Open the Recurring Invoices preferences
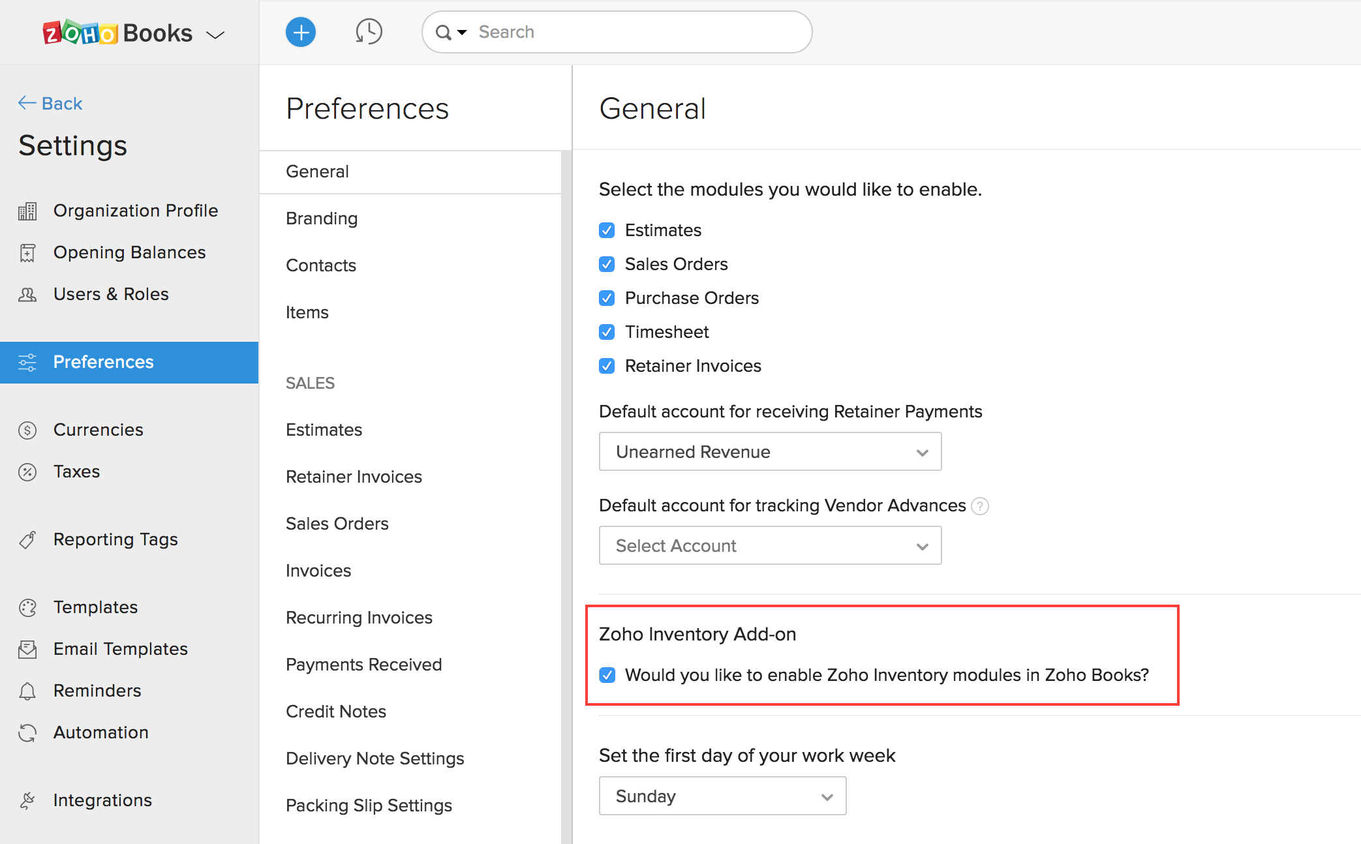The image size is (1361, 844). (x=358, y=616)
